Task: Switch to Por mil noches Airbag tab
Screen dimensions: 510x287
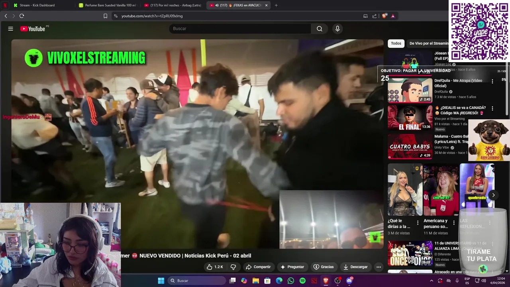Action: point(173,5)
